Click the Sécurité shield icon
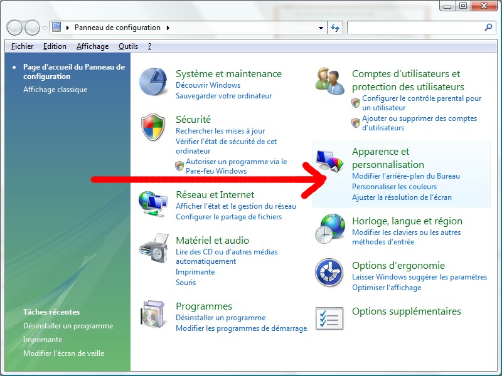 [x=153, y=127]
